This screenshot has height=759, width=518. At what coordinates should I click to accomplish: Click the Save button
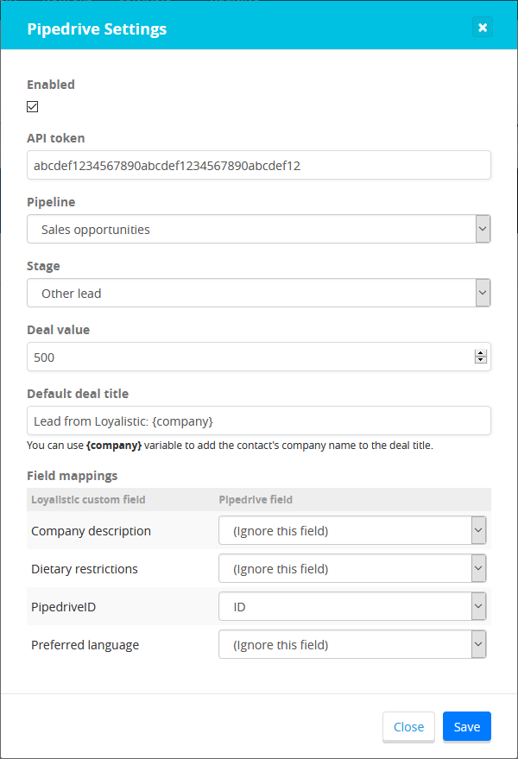(466, 726)
